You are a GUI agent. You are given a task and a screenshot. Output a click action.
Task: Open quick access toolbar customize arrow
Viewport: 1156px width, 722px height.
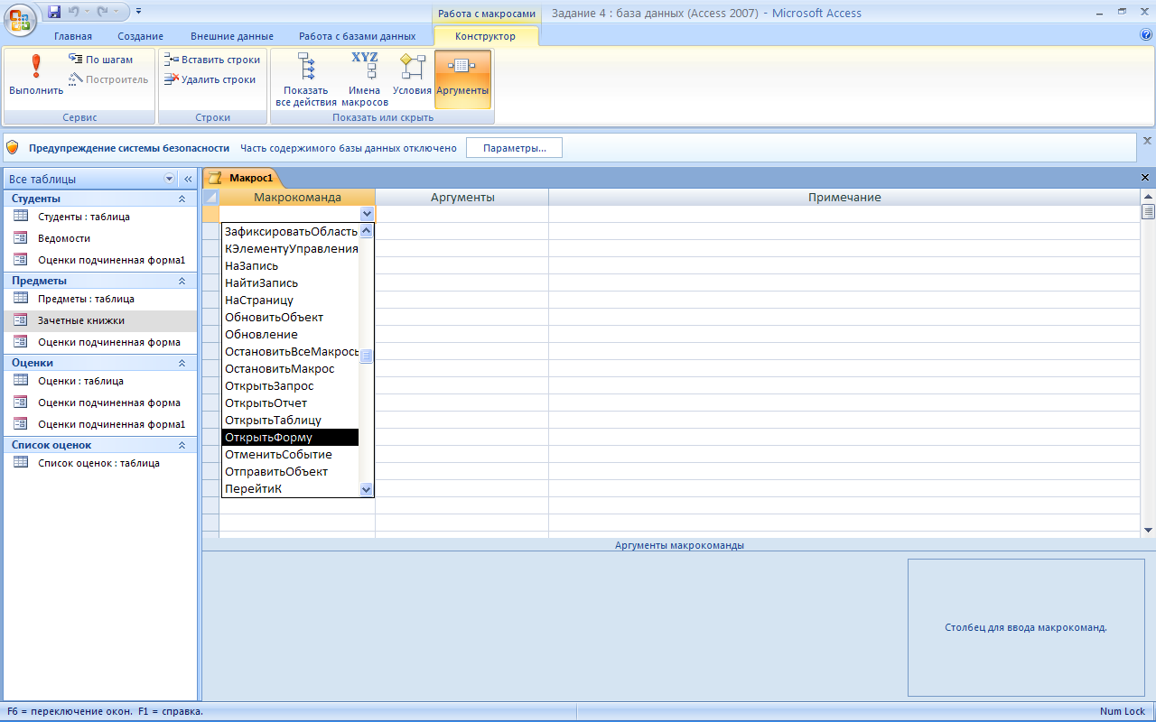(138, 12)
